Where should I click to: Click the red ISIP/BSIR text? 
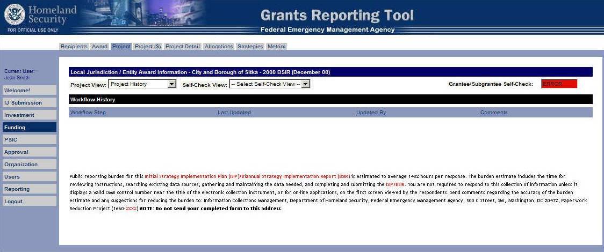395,184
